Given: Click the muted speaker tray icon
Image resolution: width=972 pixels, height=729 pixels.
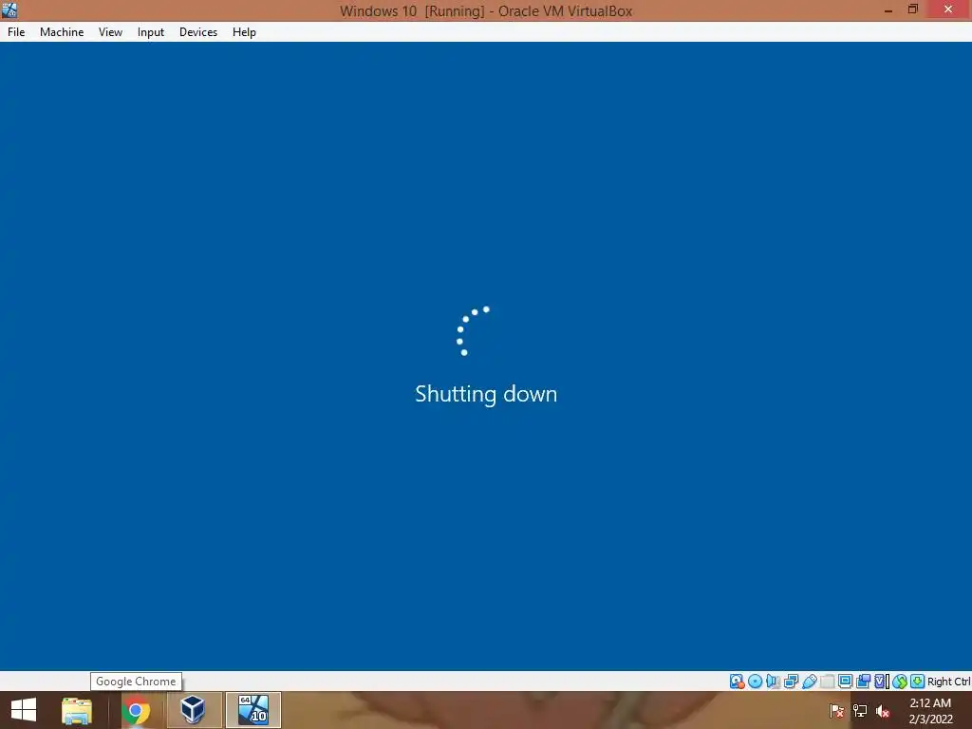Looking at the screenshot, I should point(883,710).
